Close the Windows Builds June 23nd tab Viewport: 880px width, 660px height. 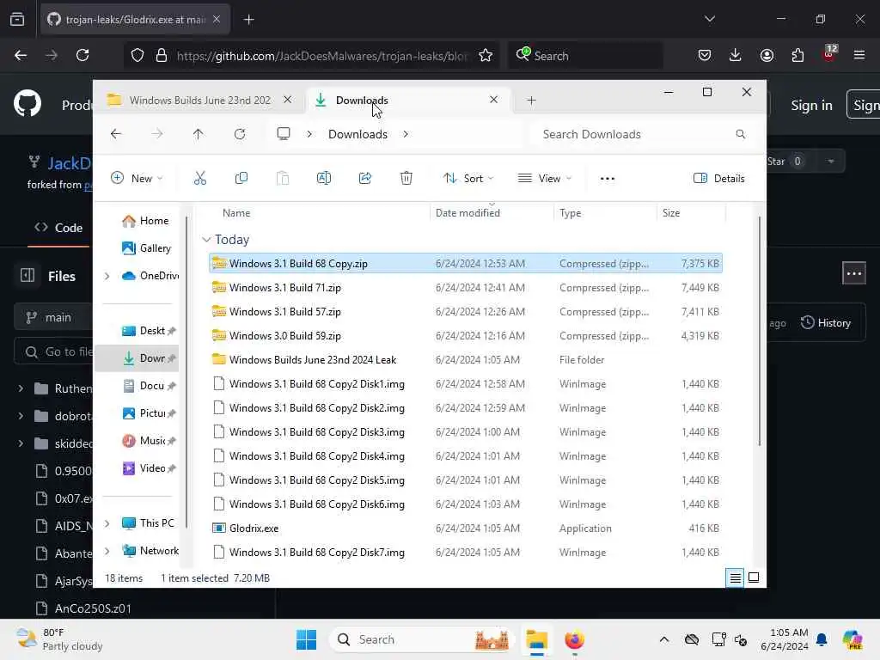point(287,100)
